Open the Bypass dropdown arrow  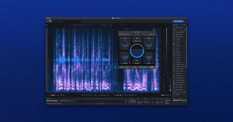tap(130, 67)
